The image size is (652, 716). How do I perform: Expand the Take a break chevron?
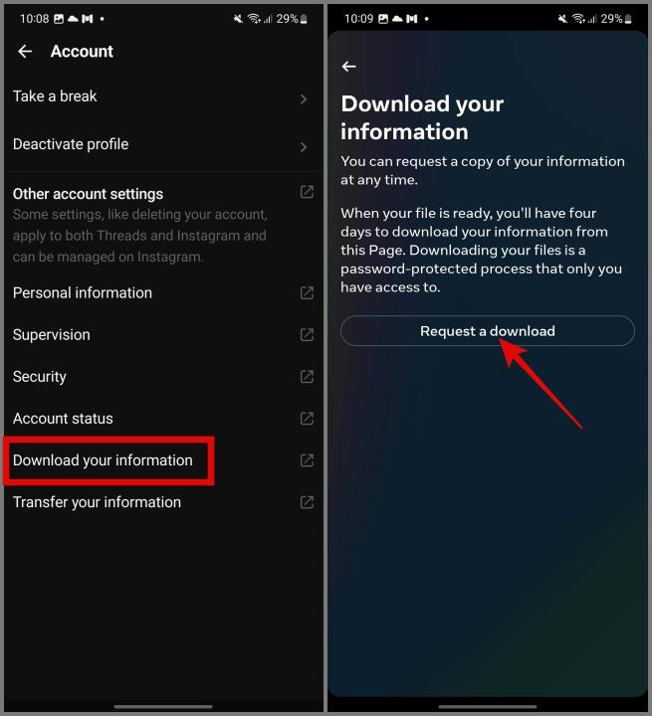pos(304,99)
